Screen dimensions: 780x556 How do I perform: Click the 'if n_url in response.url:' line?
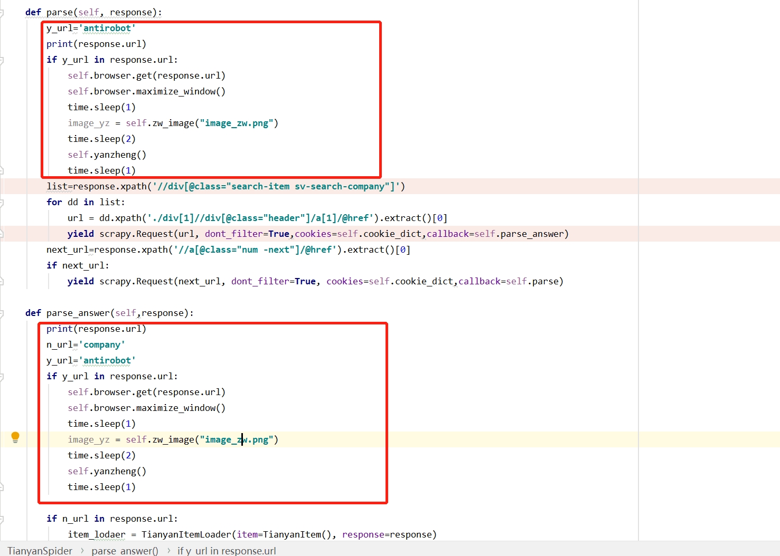pyautogui.click(x=112, y=519)
